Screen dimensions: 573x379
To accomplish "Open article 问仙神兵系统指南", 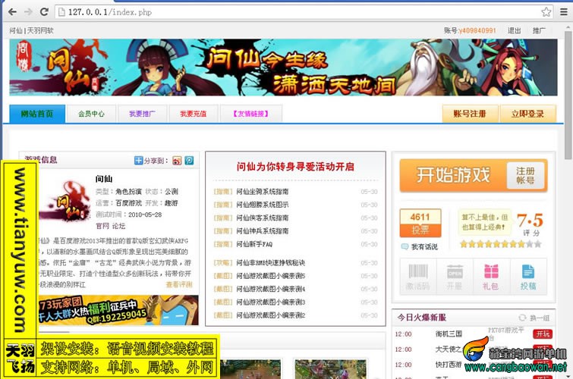I will (262, 231).
